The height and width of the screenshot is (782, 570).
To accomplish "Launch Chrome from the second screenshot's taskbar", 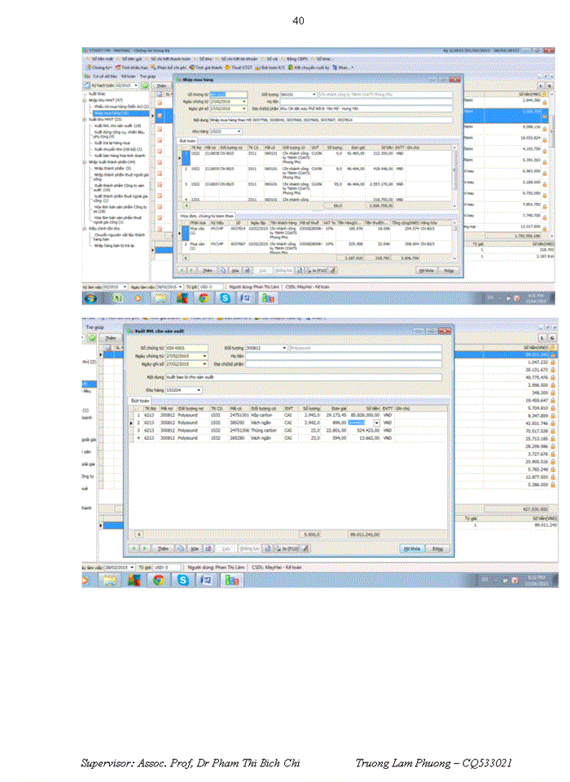I will [x=159, y=580].
